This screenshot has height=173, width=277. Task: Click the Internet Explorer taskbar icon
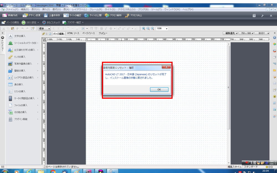29,171
